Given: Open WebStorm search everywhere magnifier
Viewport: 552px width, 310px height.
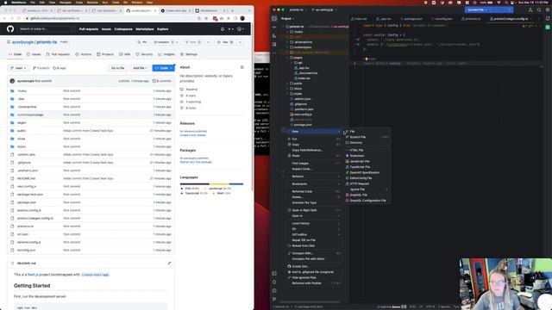Looking at the screenshot, I should (538, 9).
